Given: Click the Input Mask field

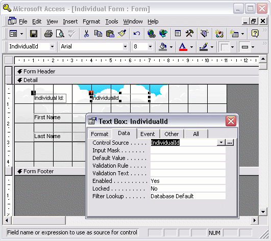Looking at the screenshot, I should pyautogui.click(x=188, y=150).
